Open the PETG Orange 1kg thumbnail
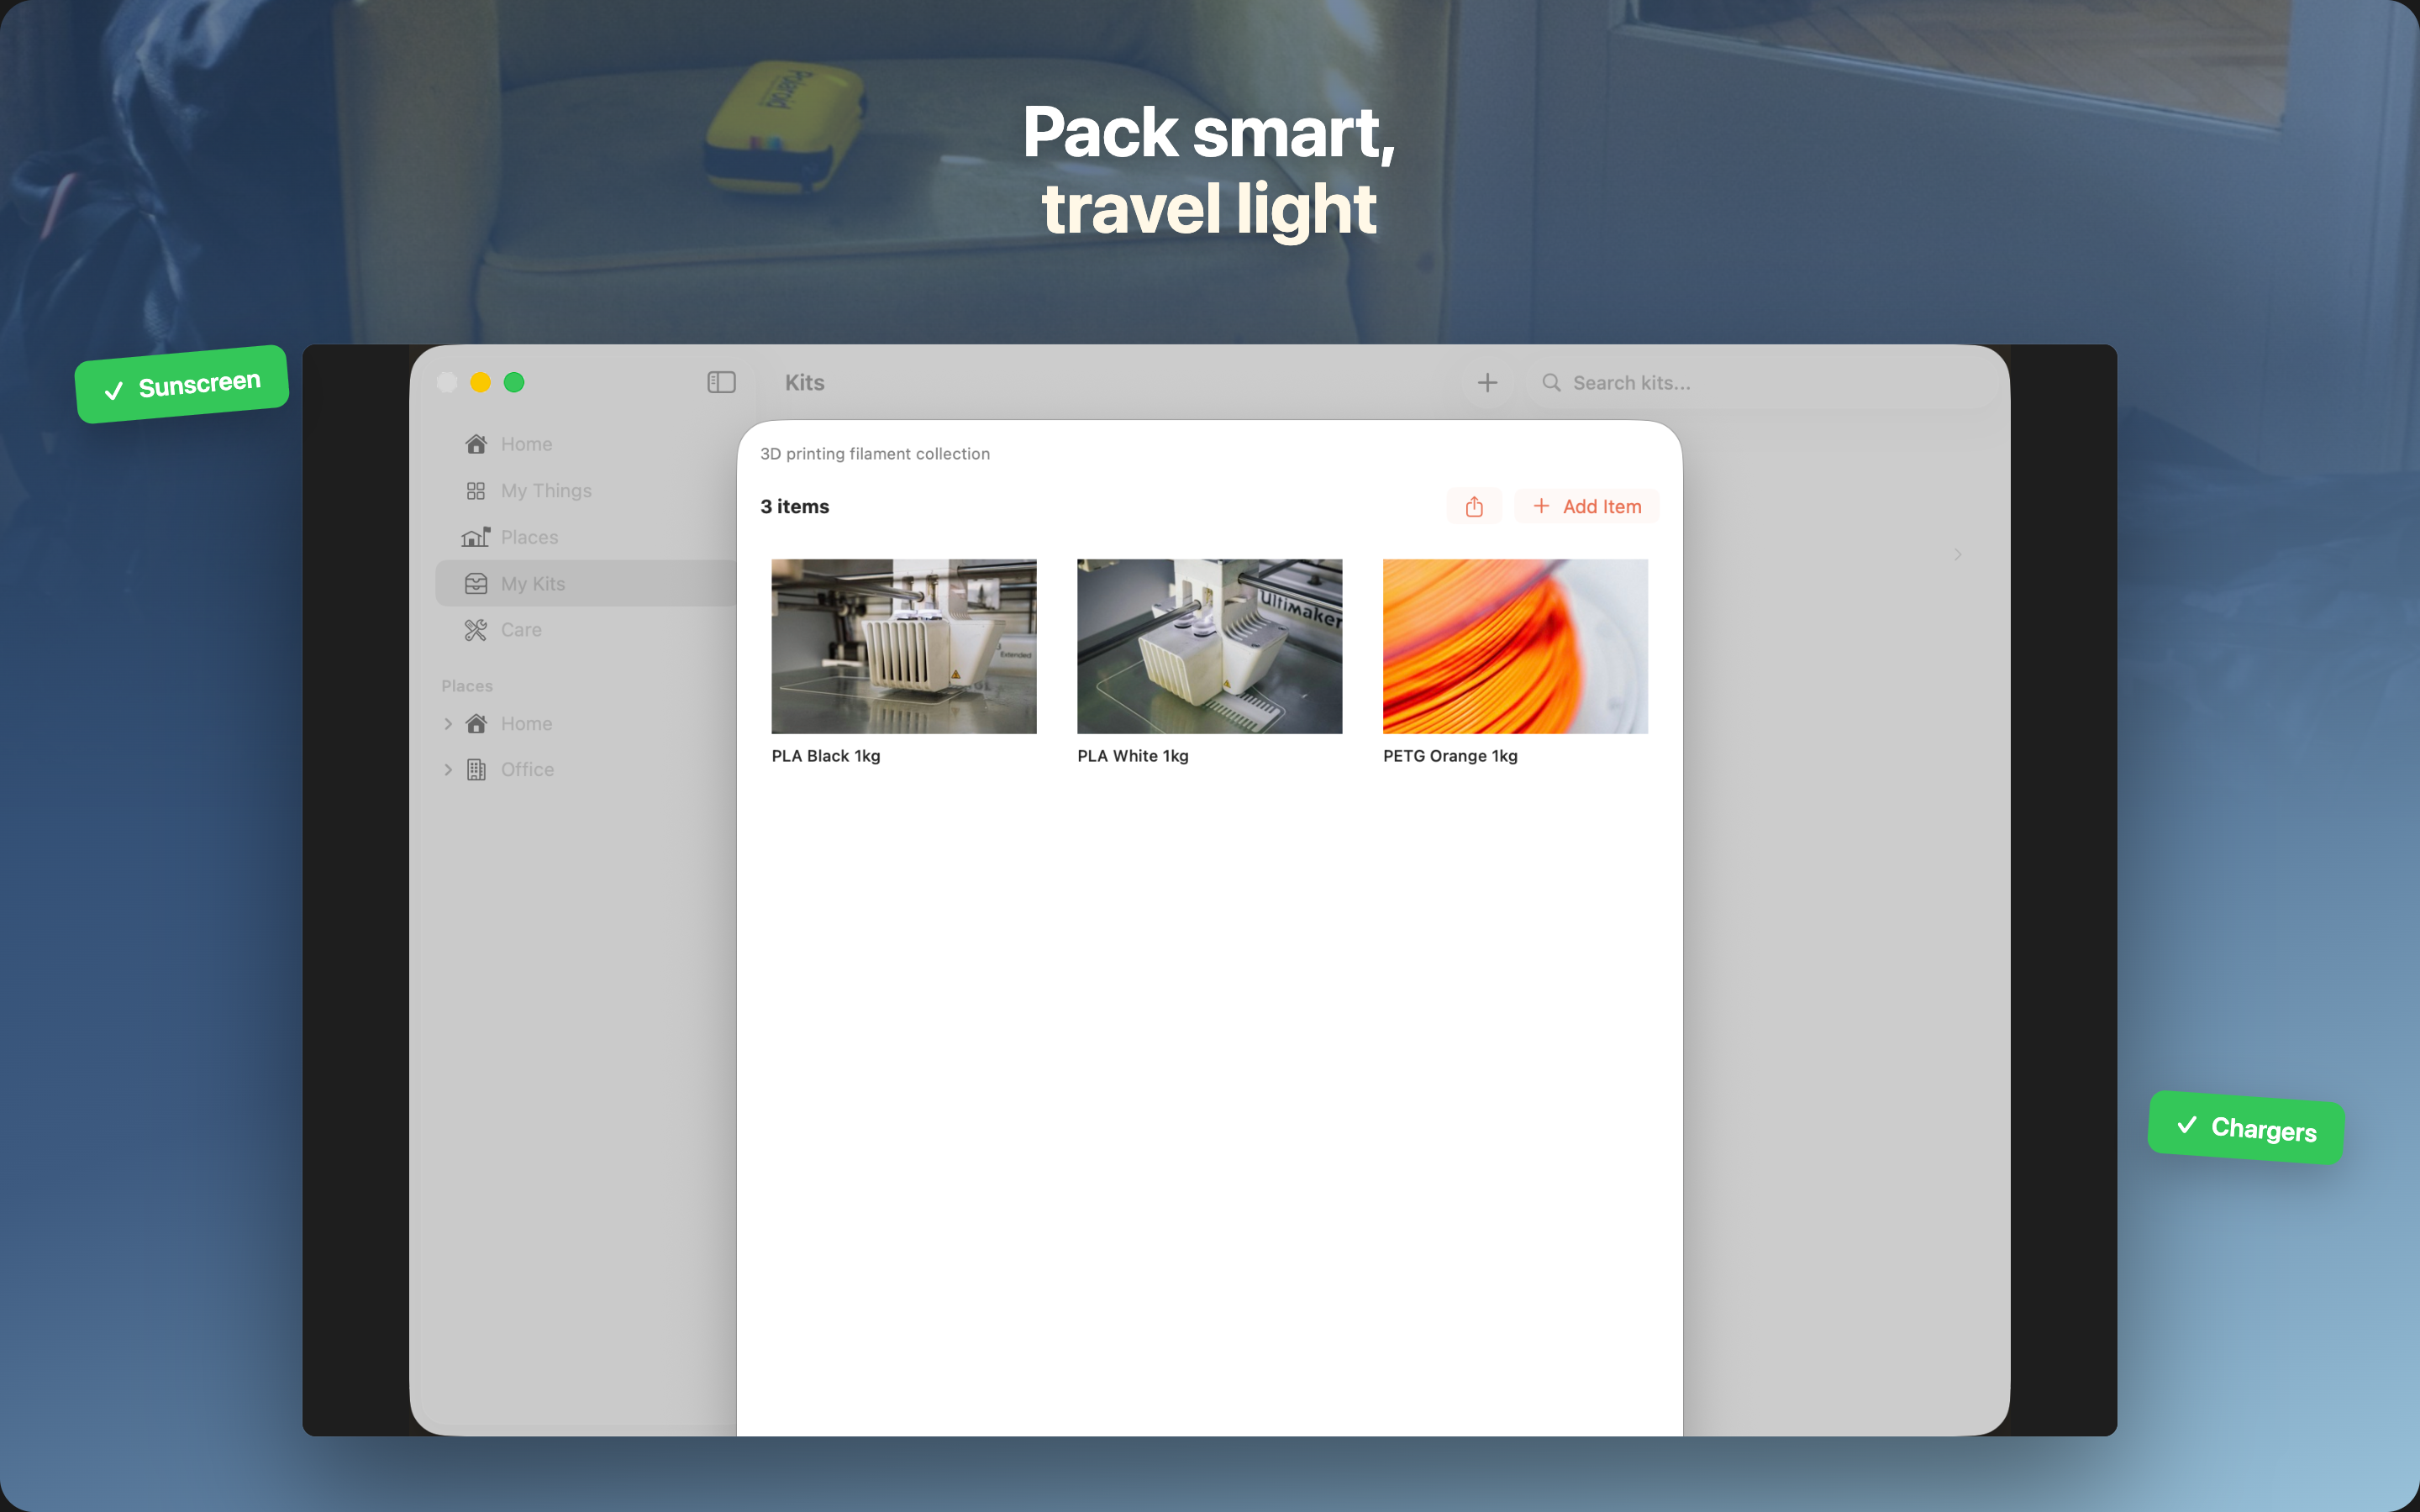The image size is (2420, 1512). 1515,646
